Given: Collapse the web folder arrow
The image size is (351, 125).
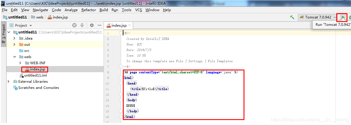Looking at the screenshot, I should (x=14, y=57).
